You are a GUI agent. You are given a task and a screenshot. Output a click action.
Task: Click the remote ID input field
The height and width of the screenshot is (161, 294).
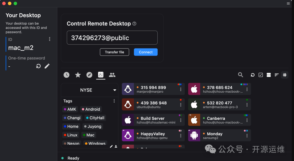point(112,38)
